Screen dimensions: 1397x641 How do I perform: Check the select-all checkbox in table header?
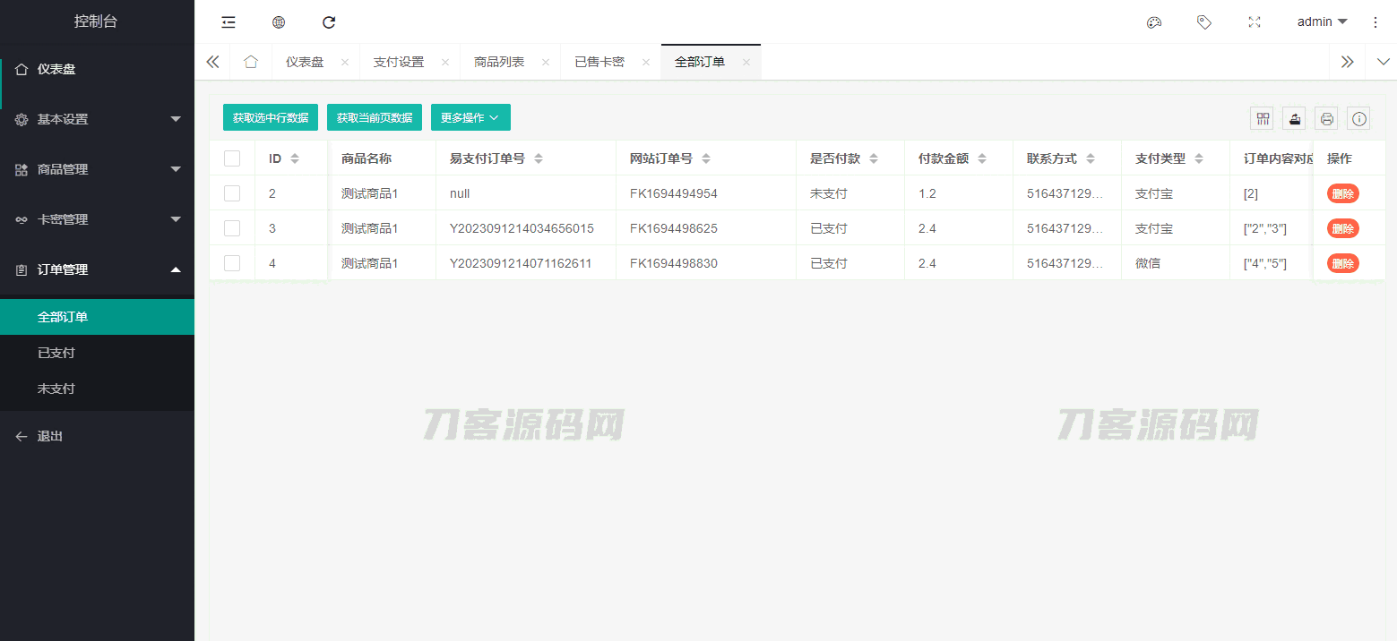tap(232, 158)
